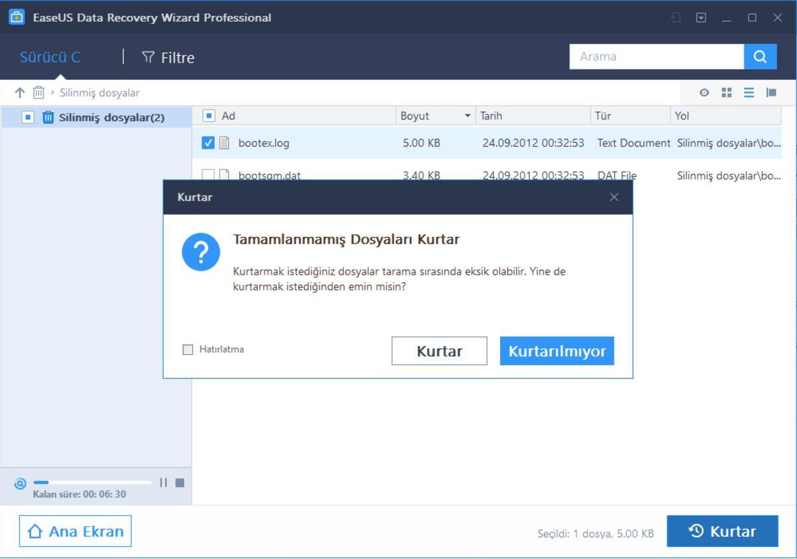Switch to thumbnail grid view

pyautogui.click(x=727, y=92)
